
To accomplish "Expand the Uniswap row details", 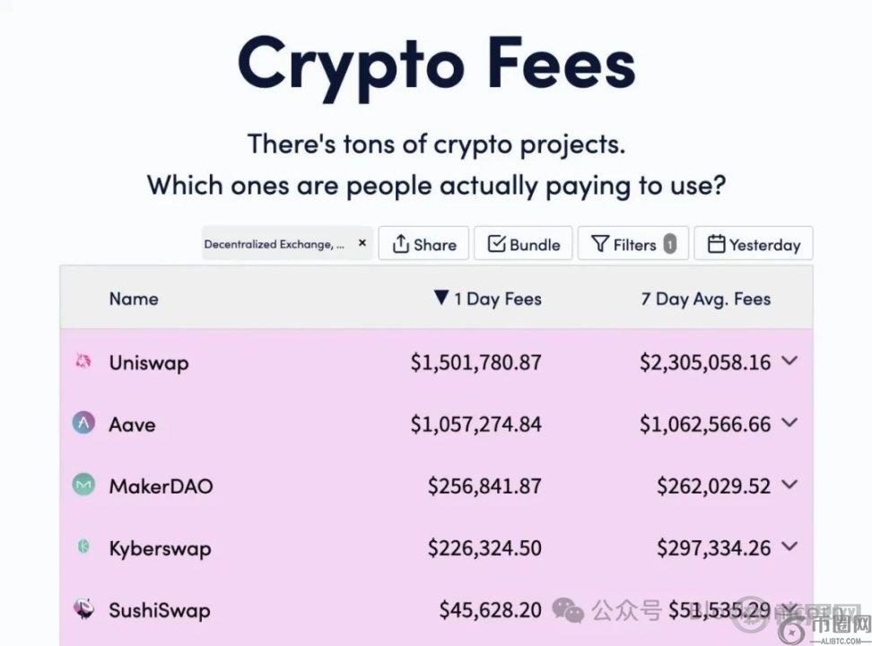I will tap(789, 361).
